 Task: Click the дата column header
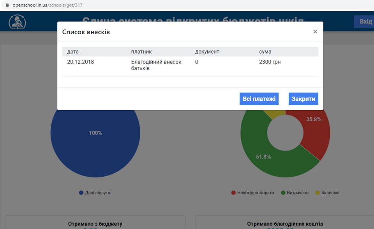pyautogui.click(x=73, y=52)
